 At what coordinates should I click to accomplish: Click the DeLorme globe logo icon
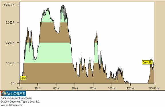tap(3, 94)
